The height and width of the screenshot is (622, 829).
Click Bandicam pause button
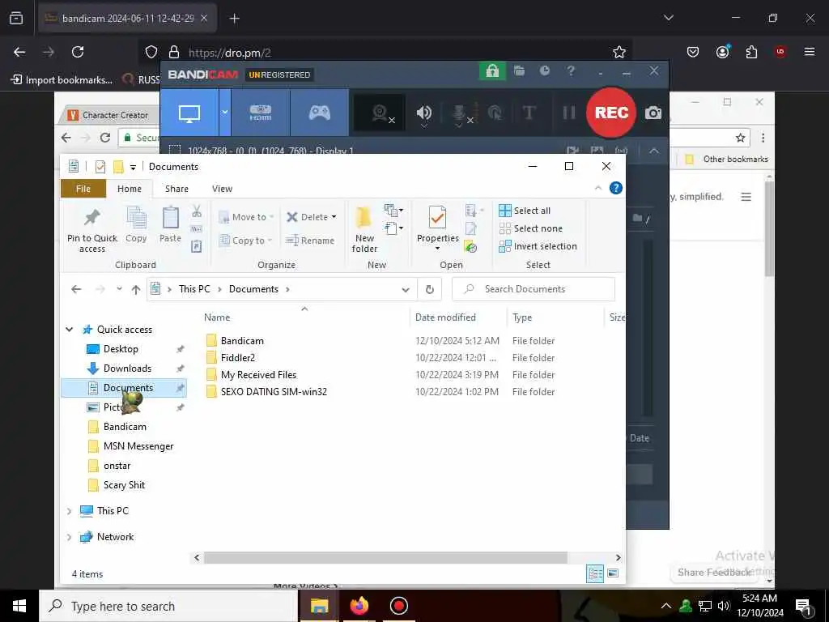(x=569, y=113)
